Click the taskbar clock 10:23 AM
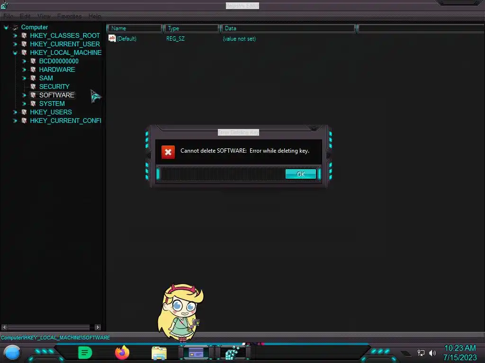This screenshot has width=485, height=363. point(460,348)
